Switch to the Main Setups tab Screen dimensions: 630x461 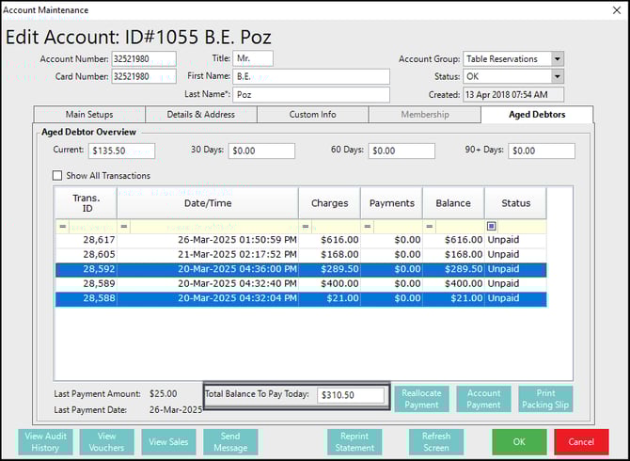click(x=89, y=115)
